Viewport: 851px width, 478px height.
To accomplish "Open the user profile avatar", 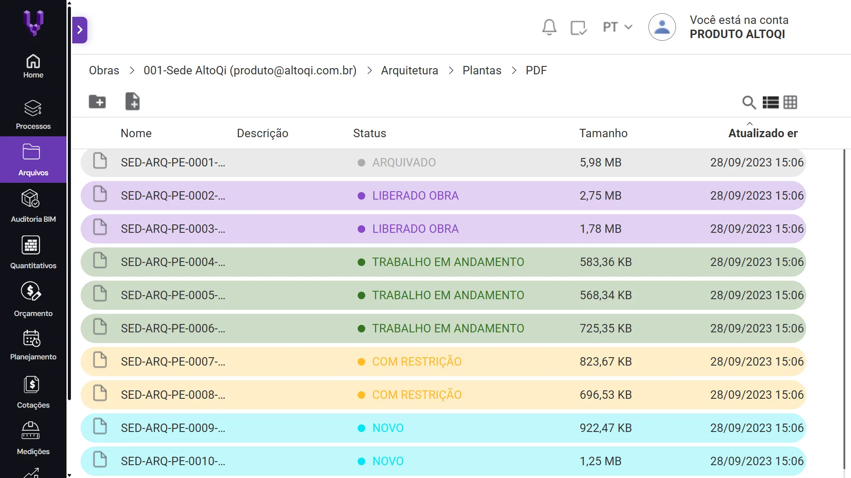I will click(x=662, y=27).
